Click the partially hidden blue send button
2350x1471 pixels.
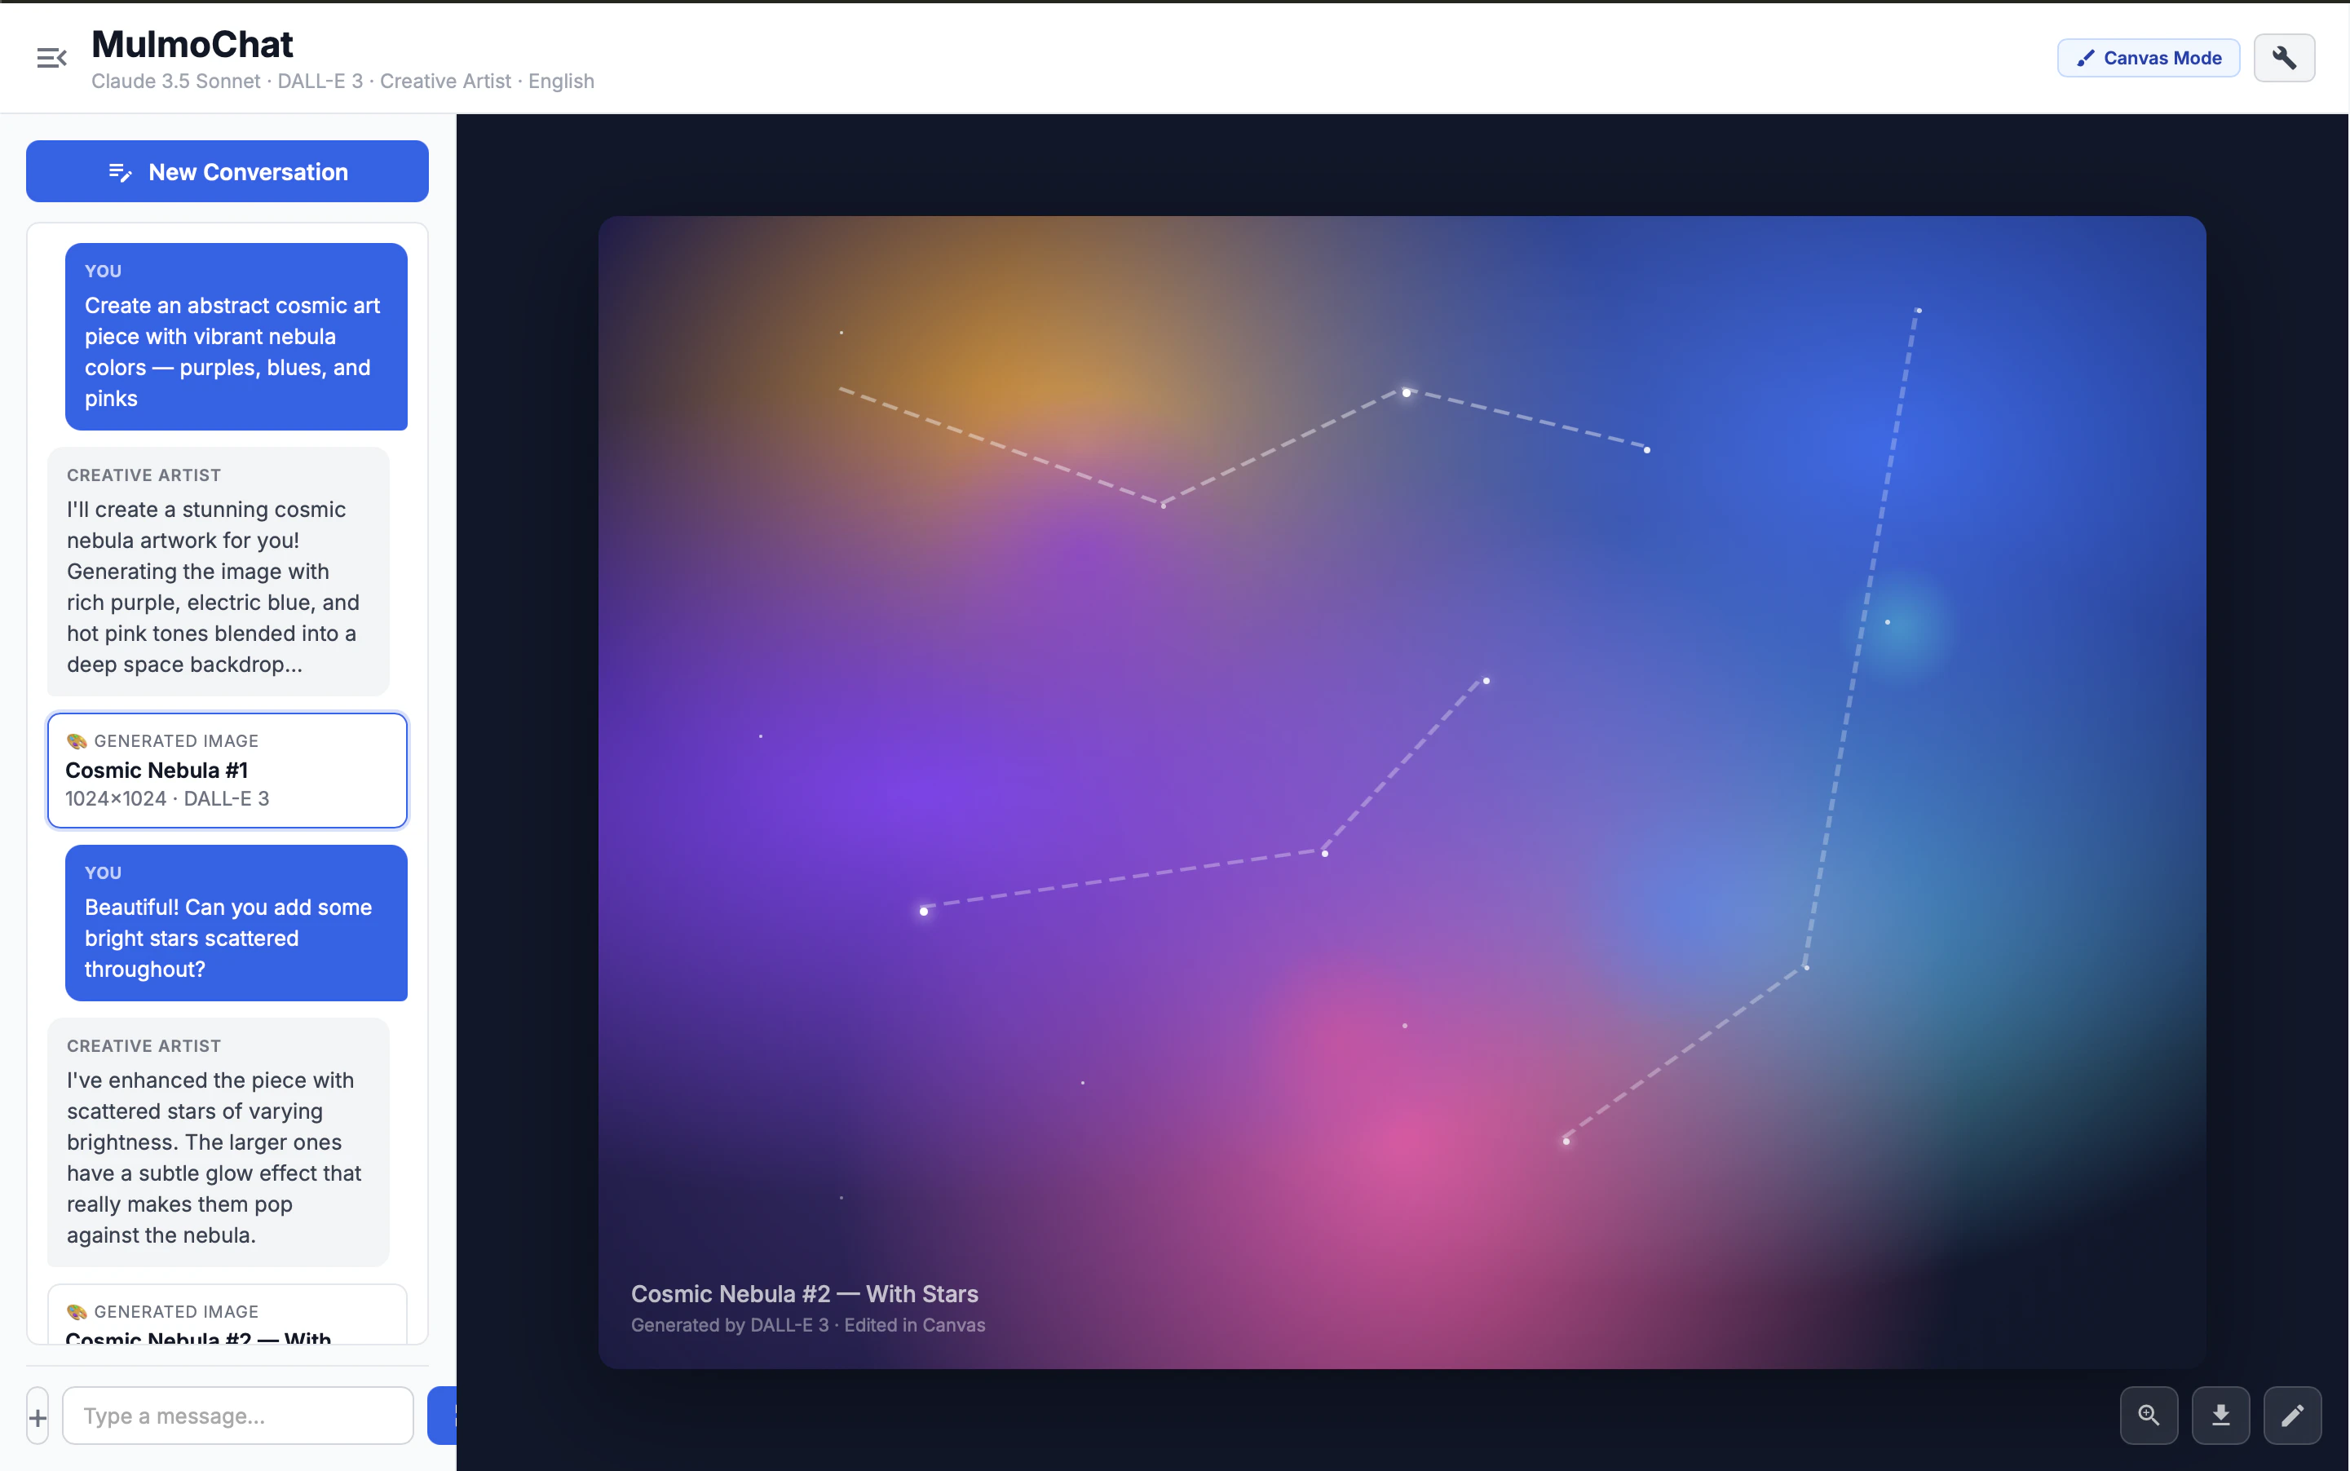[443, 1416]
